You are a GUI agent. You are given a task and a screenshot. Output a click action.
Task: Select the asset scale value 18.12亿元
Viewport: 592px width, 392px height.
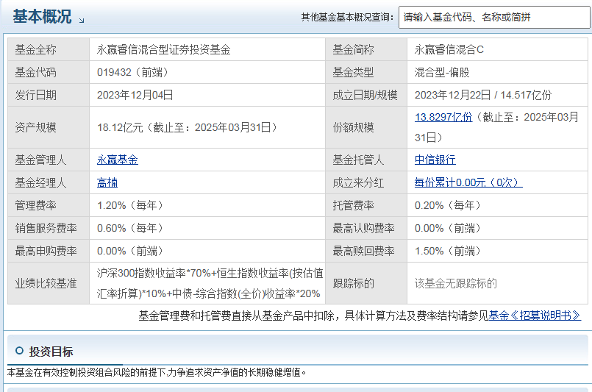coord(120,128)
